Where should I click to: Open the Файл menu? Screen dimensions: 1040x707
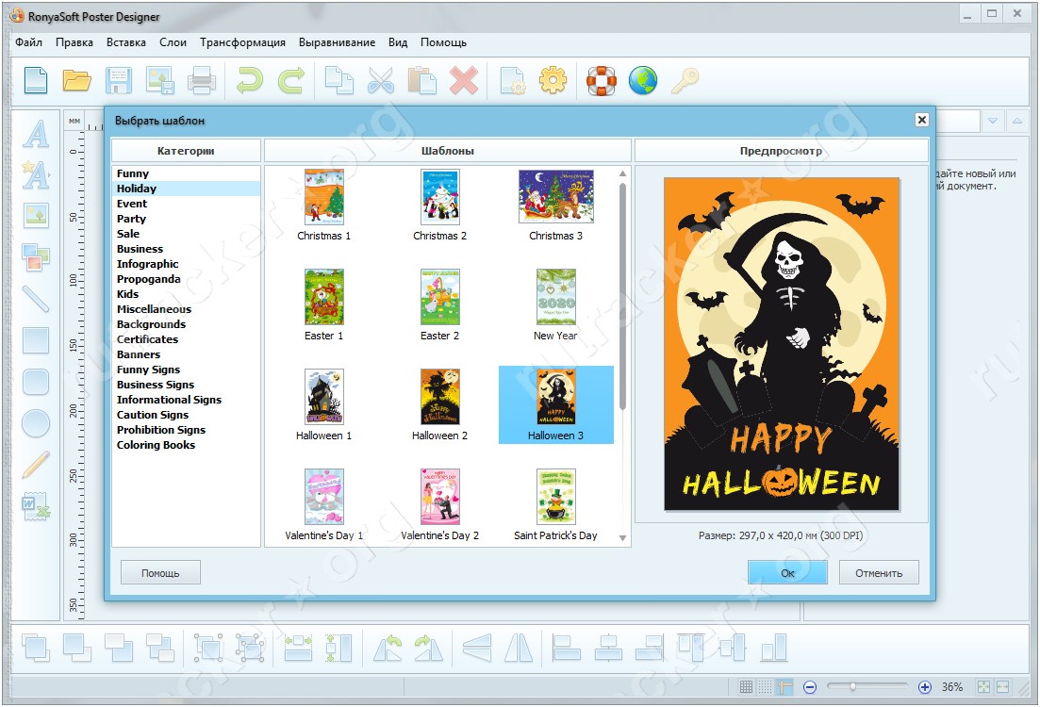28,42
